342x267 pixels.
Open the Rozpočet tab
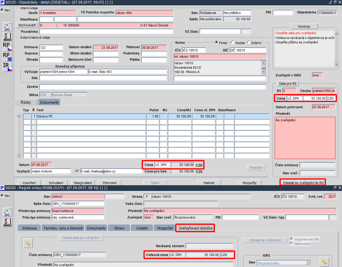(165, 228)
